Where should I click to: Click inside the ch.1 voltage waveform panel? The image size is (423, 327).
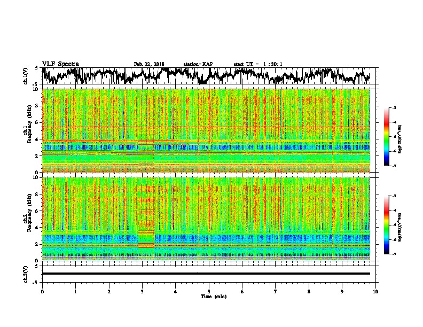point(209,76)
